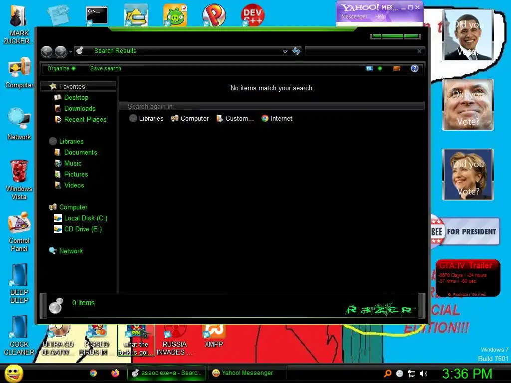This screenshot has width=511, height=383.
Task: Click the Obama Did you Vote gadget
Action: point(468,34)
